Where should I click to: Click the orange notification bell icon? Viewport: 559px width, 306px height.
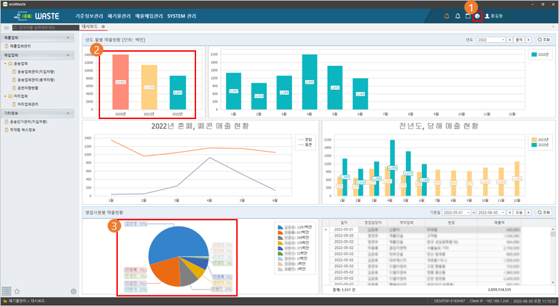pos(447,16)
